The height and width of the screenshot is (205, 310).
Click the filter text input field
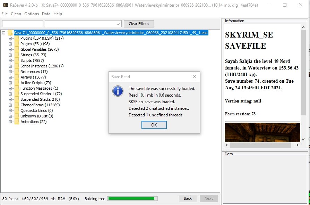point(23,24)
